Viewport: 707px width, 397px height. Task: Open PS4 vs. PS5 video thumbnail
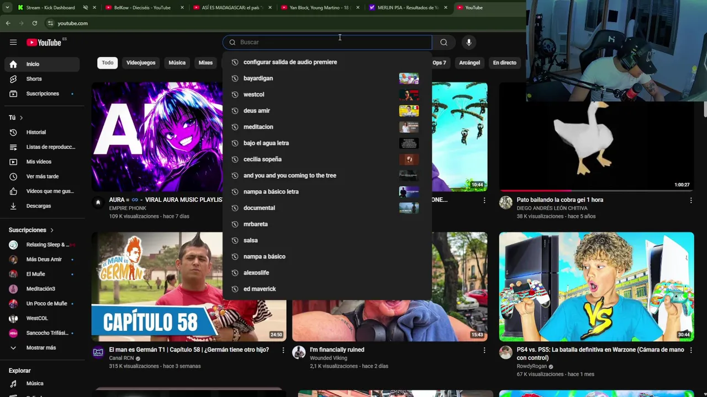click(597, 287)
